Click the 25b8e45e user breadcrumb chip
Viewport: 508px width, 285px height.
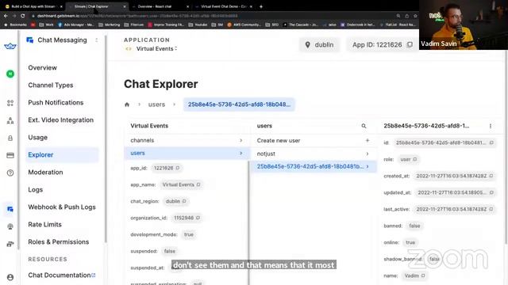click(x=239, y=104)
